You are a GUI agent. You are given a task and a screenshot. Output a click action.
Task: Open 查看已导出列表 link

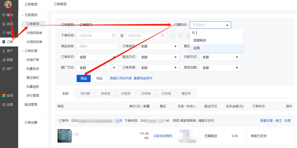coord(121,78)
